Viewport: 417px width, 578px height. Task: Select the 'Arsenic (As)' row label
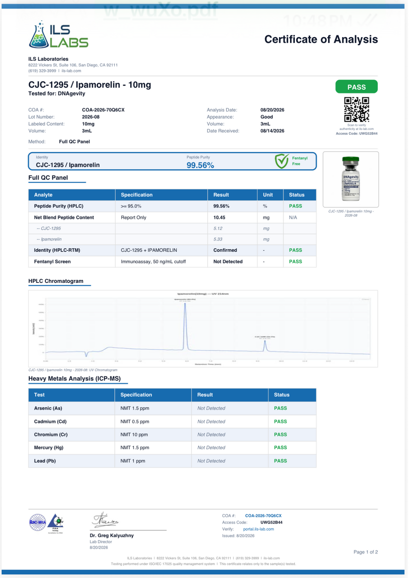(x=48, y=408)
